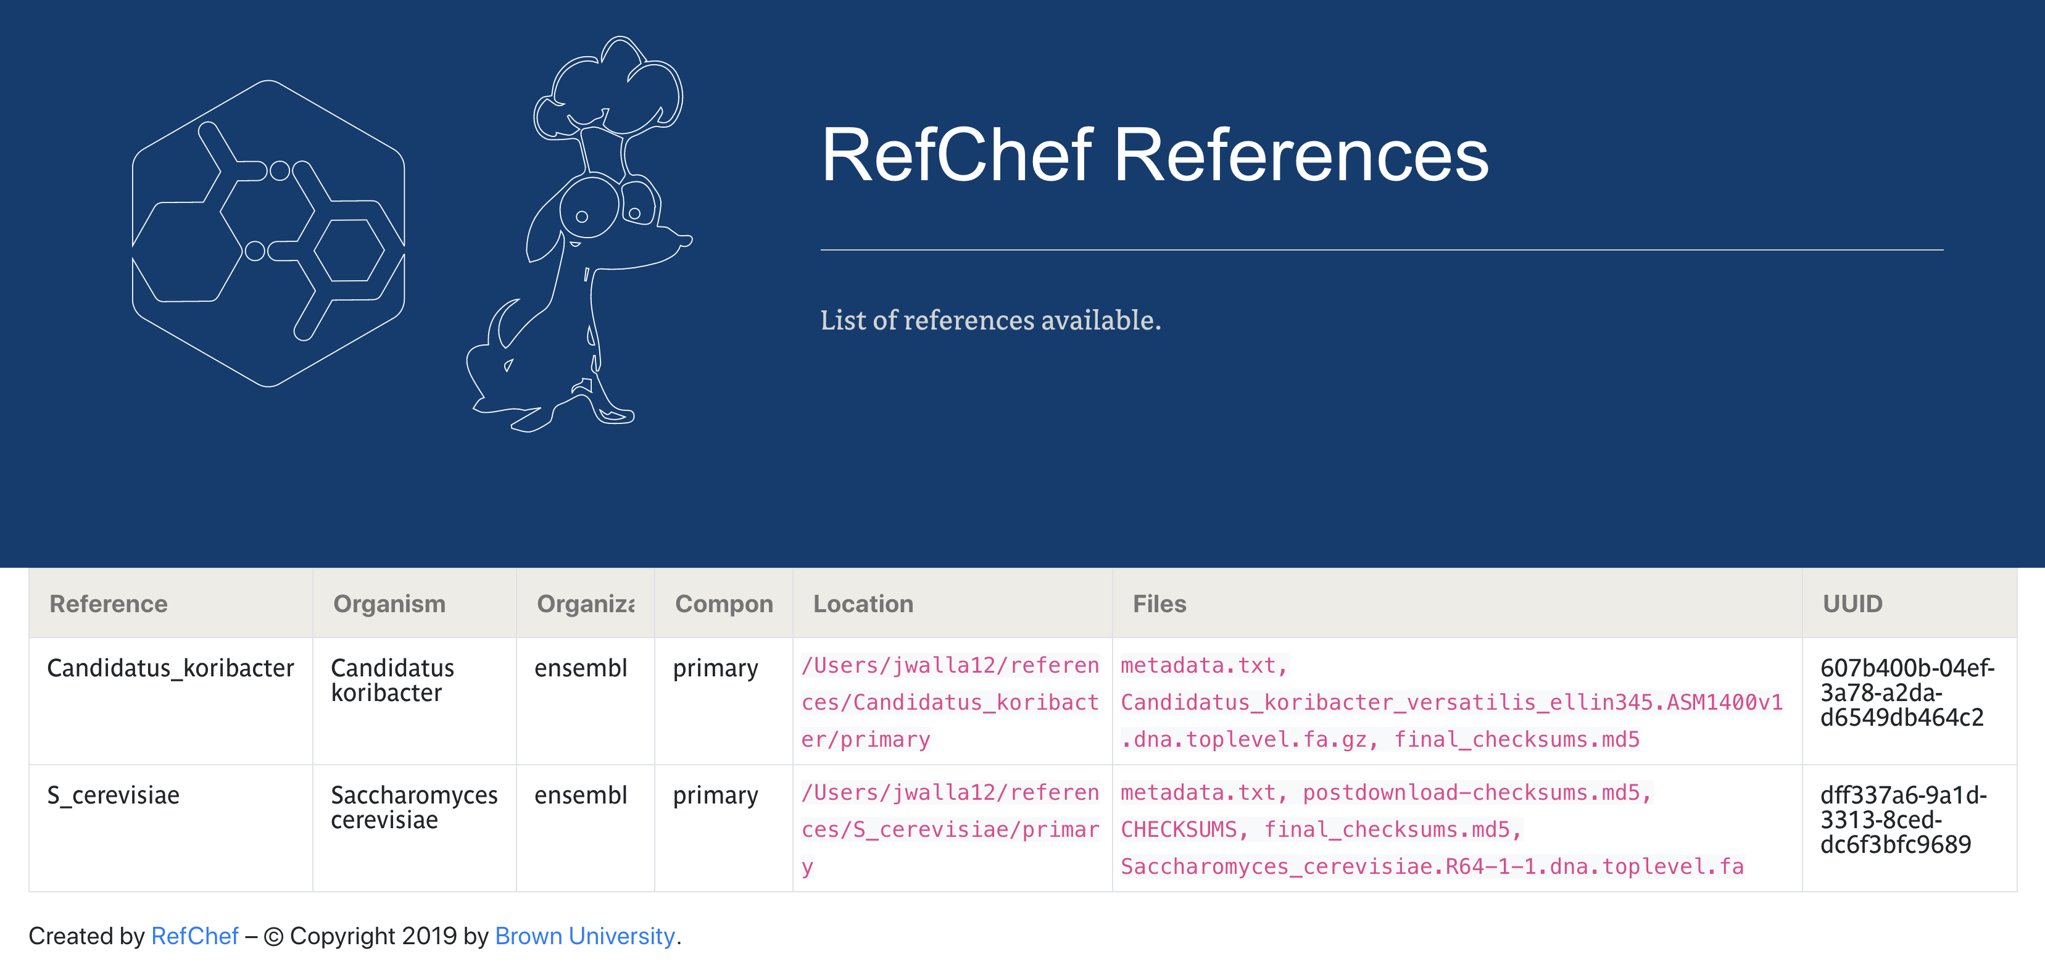This screenshot has height=980, width=2045.
Task: Select UUID starting with dff337a6
Action: (x=1904, y=820)
